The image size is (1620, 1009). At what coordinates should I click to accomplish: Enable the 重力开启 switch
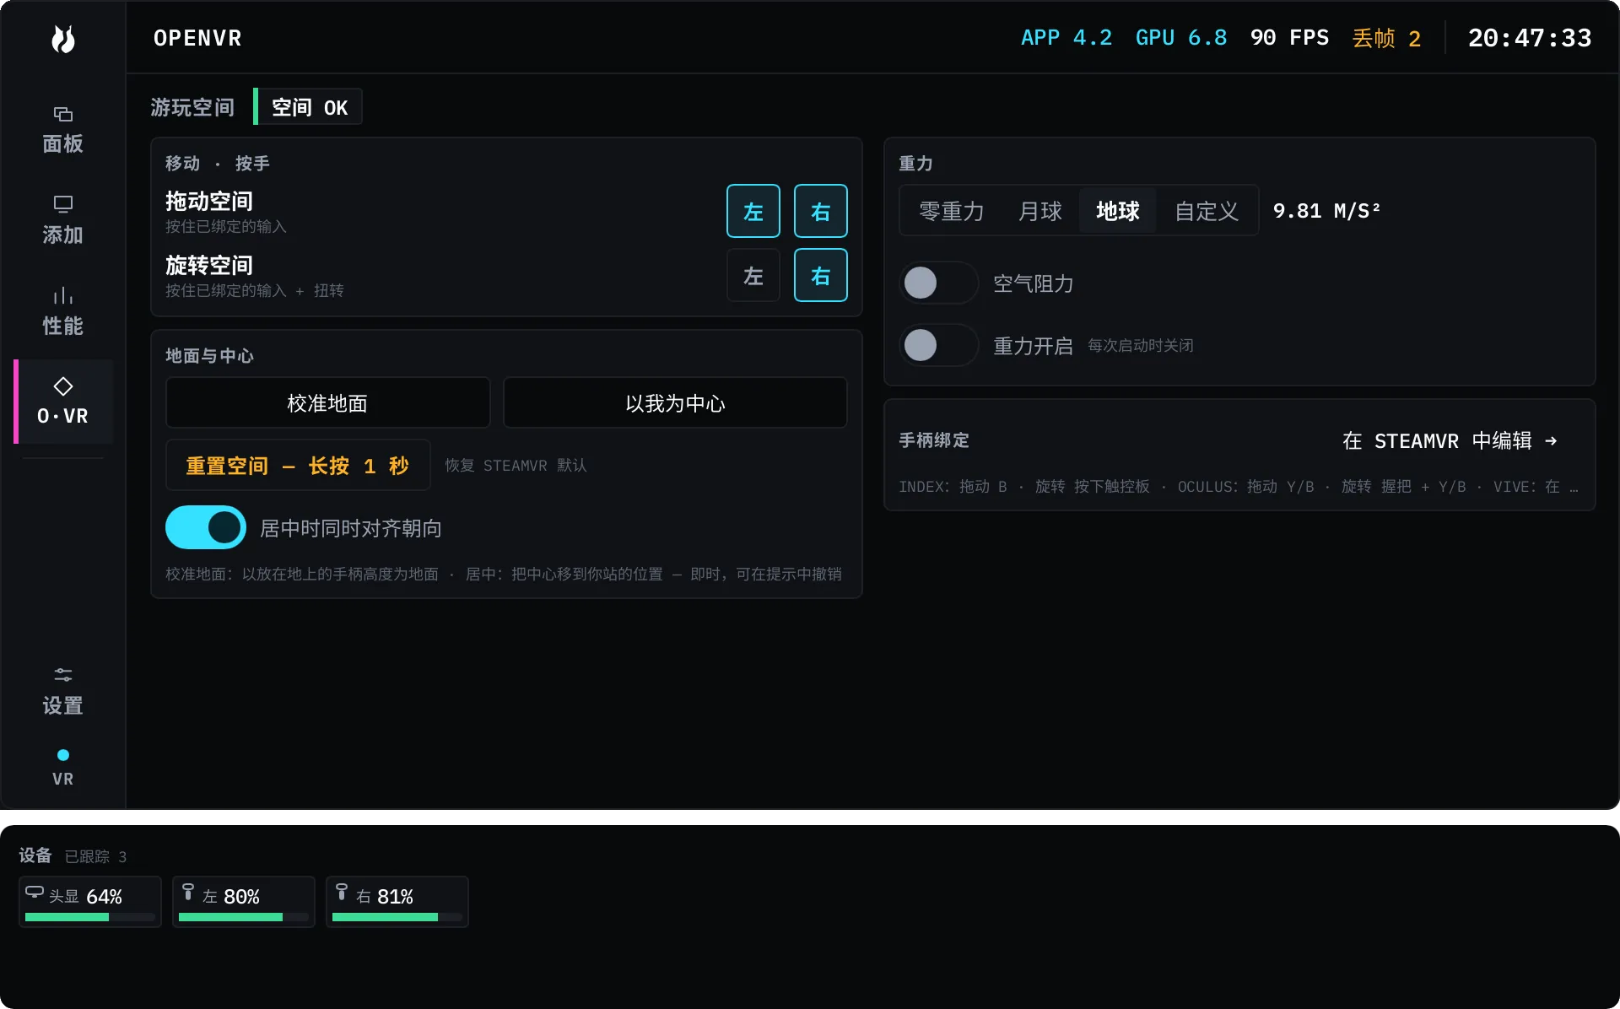pyautogui.click(x=939, y=345)
